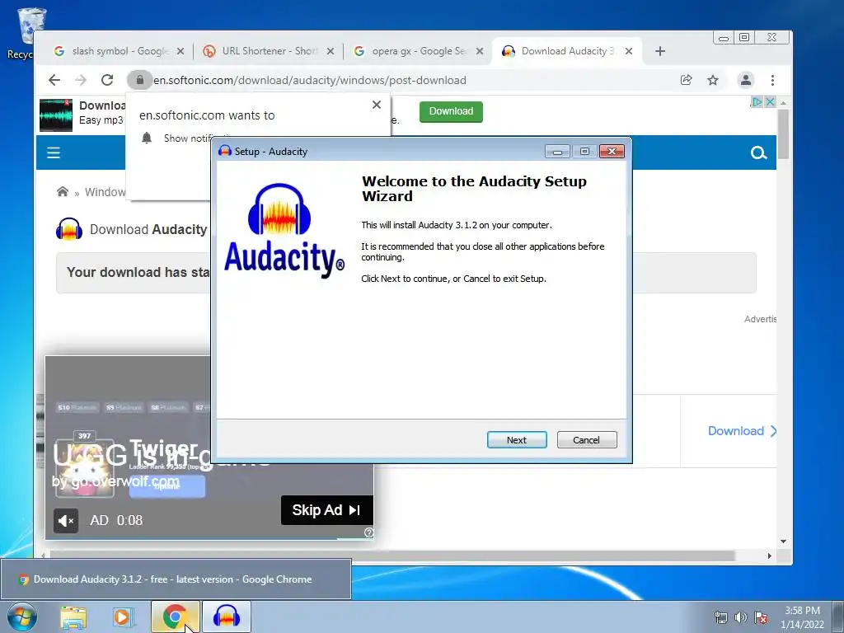Click the vertical scrollbar down arrow
The height and width of the screenshot is (633, 844).
pos(783,542)
